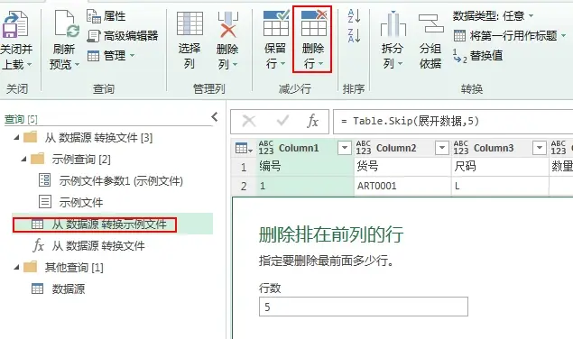573x339 pixels.
Task: Click the Refresh Preview (刷新预览) icon
Action: (x=67, y=24)
